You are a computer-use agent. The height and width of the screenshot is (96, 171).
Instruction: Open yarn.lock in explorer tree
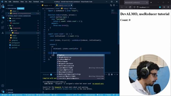click(x=14, y=47)
